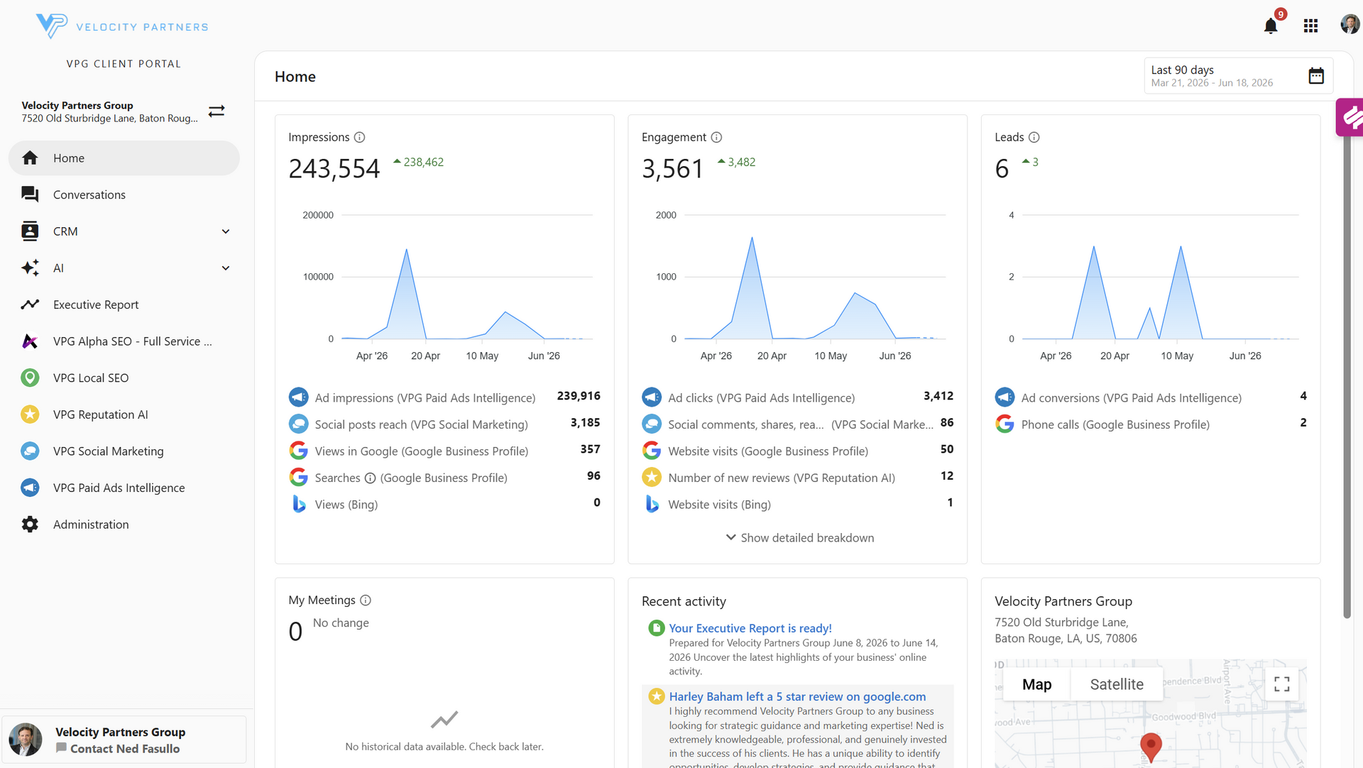
Task: Click the Velocity Partners Group account name
Action: click(77, 105)
